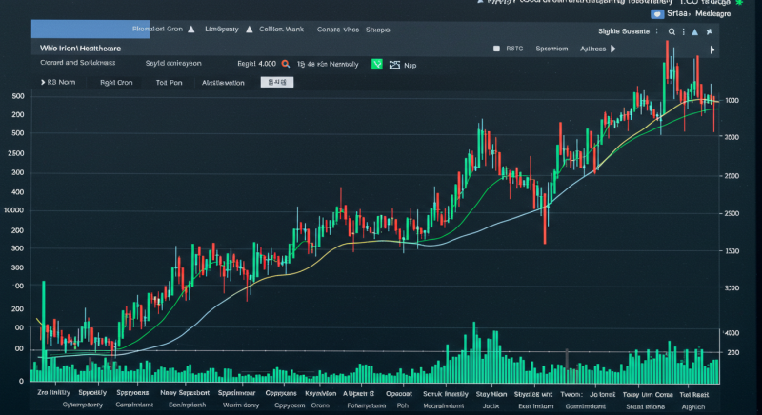Click the Spcomiom button

click(x=551, y=49)
